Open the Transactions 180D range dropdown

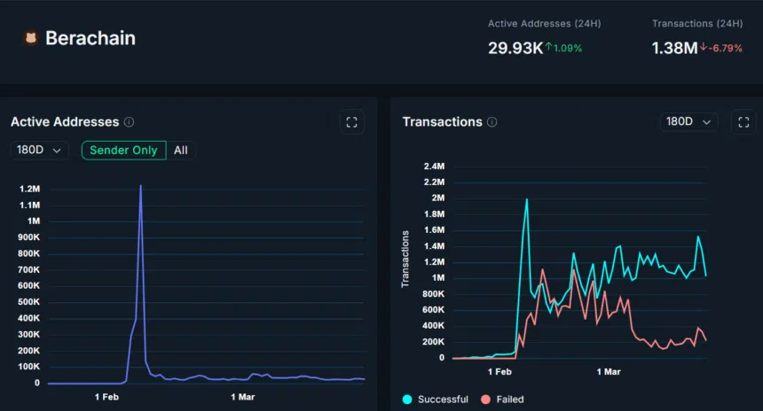tap(688, 121)
